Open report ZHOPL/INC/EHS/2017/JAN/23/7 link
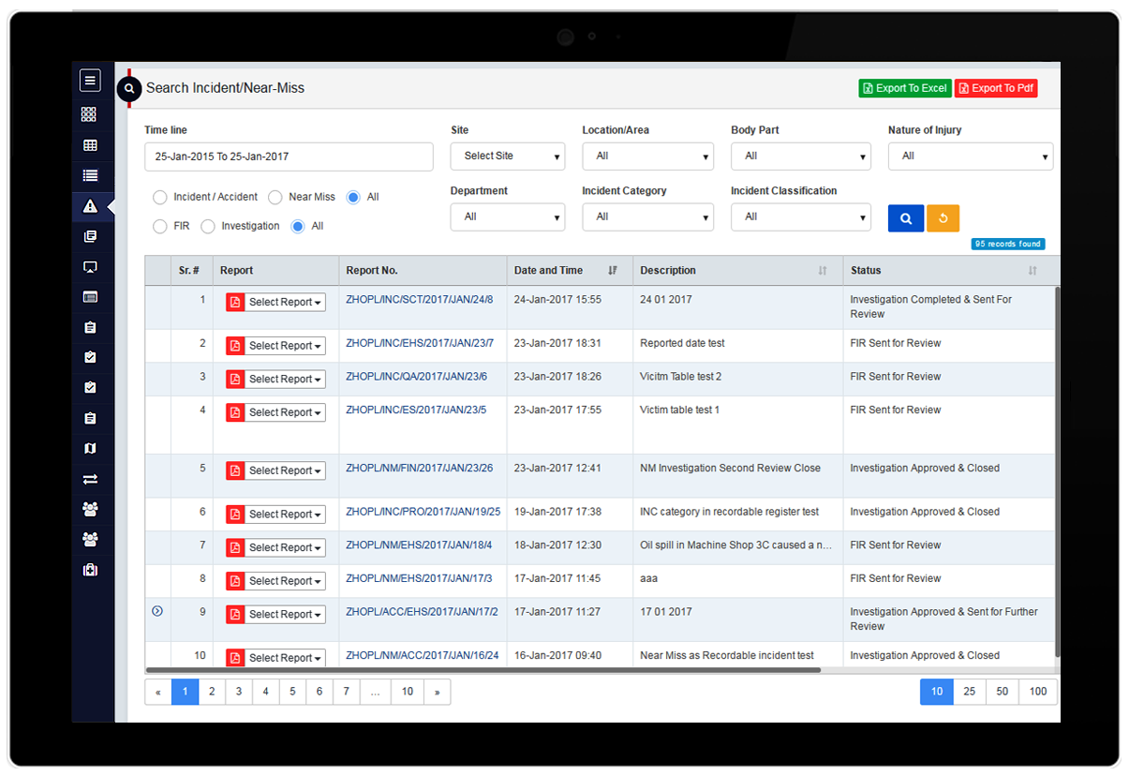1129x776 pixels. 419,343
